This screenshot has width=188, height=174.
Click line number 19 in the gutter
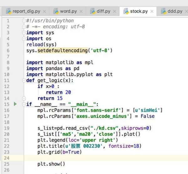pos(7,128)
